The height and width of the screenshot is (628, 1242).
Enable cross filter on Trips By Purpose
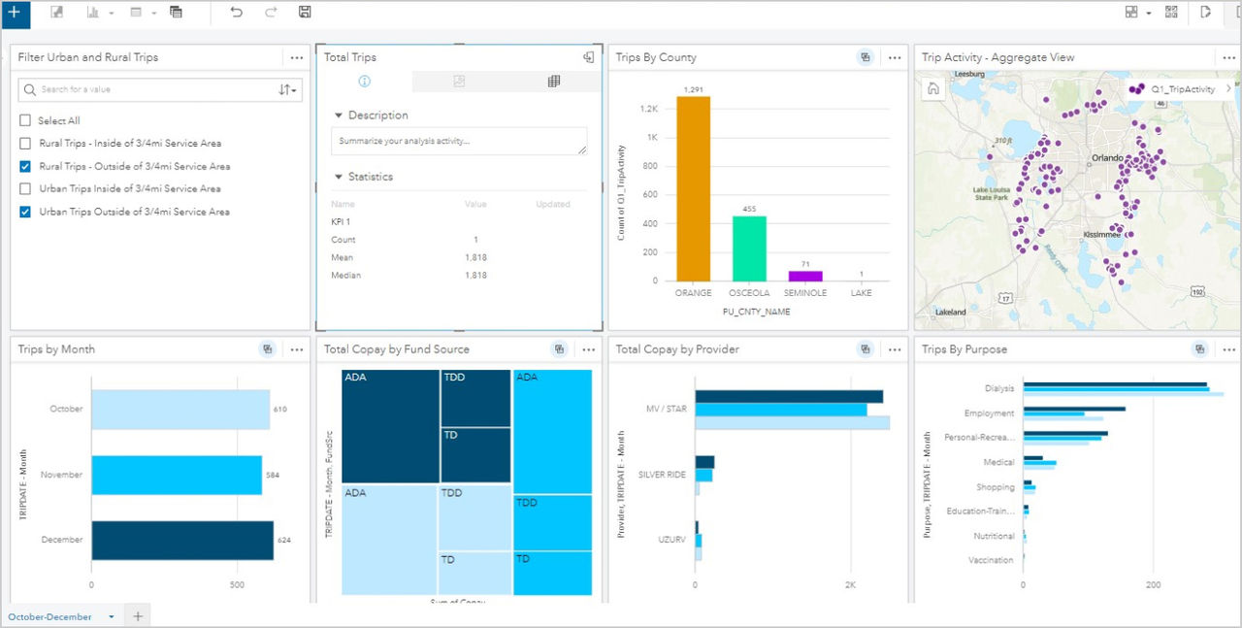point(1200,349)
